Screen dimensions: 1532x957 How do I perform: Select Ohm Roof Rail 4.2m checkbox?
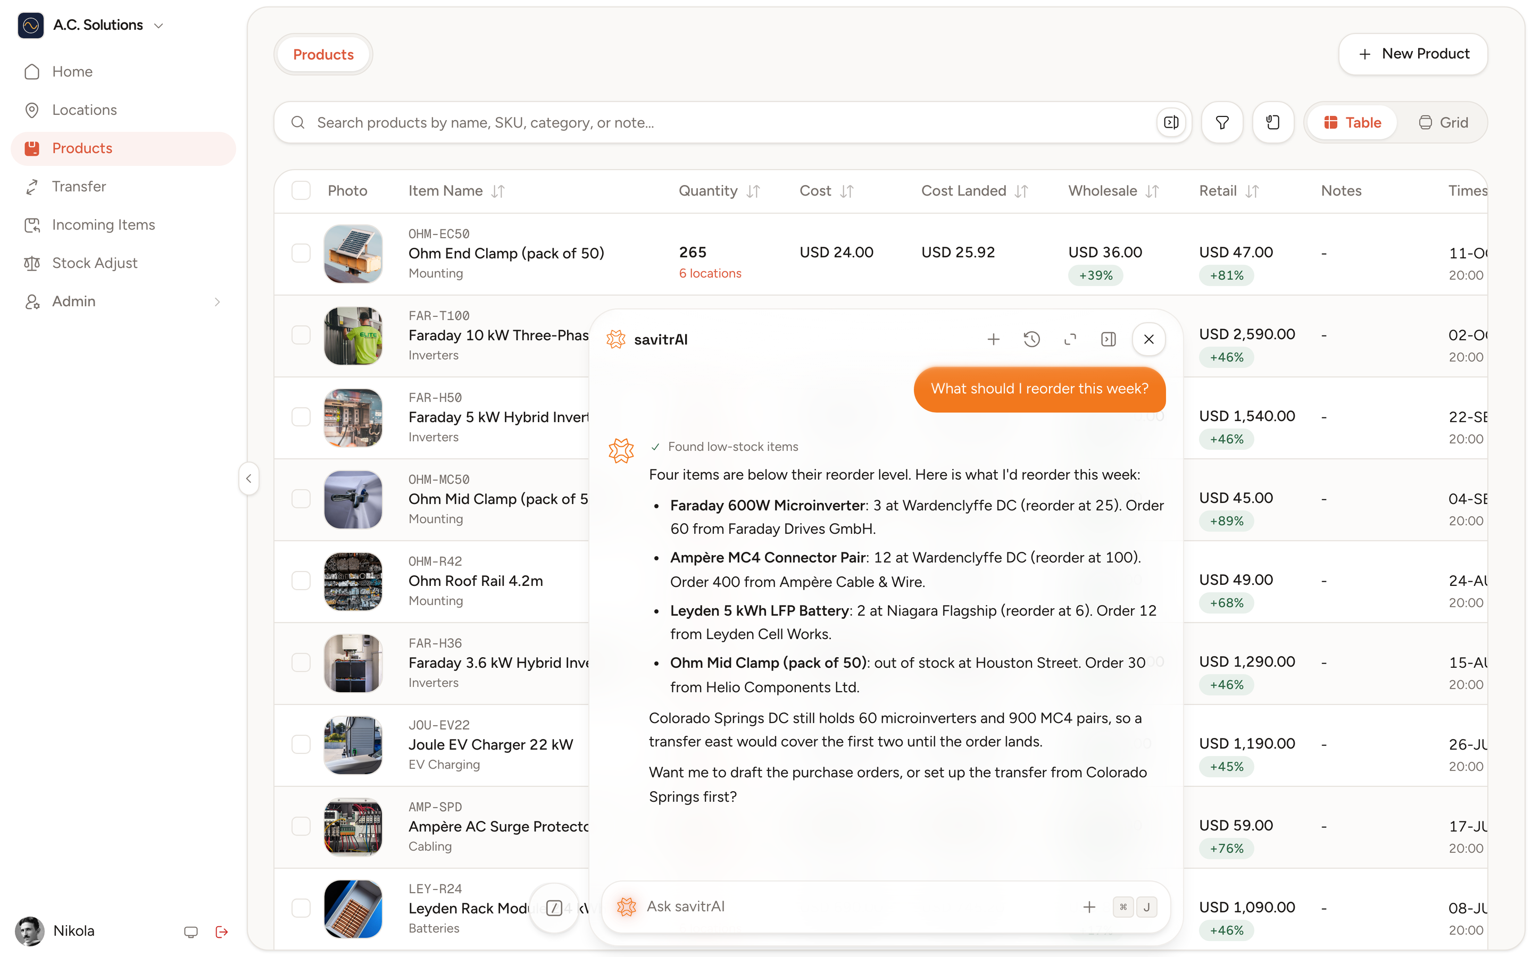click(301, 581)
